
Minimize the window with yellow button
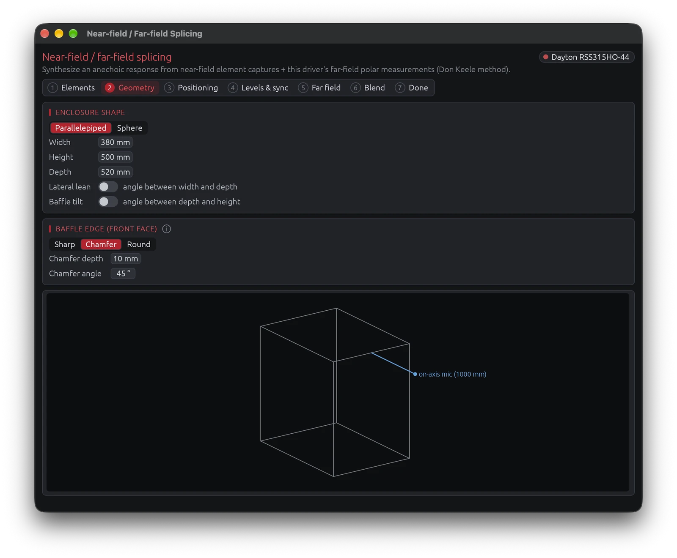tap(59, 33)
